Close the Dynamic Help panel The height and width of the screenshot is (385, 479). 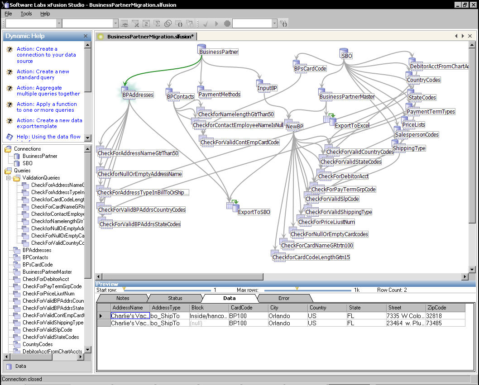click(86, 36)
